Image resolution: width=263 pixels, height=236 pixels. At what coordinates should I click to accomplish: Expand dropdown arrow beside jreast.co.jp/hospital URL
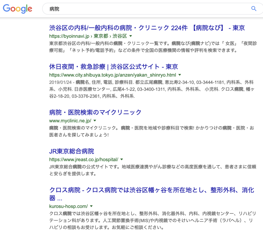pos(122,159)
